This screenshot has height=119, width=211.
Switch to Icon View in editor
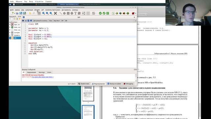pos(23,20)
